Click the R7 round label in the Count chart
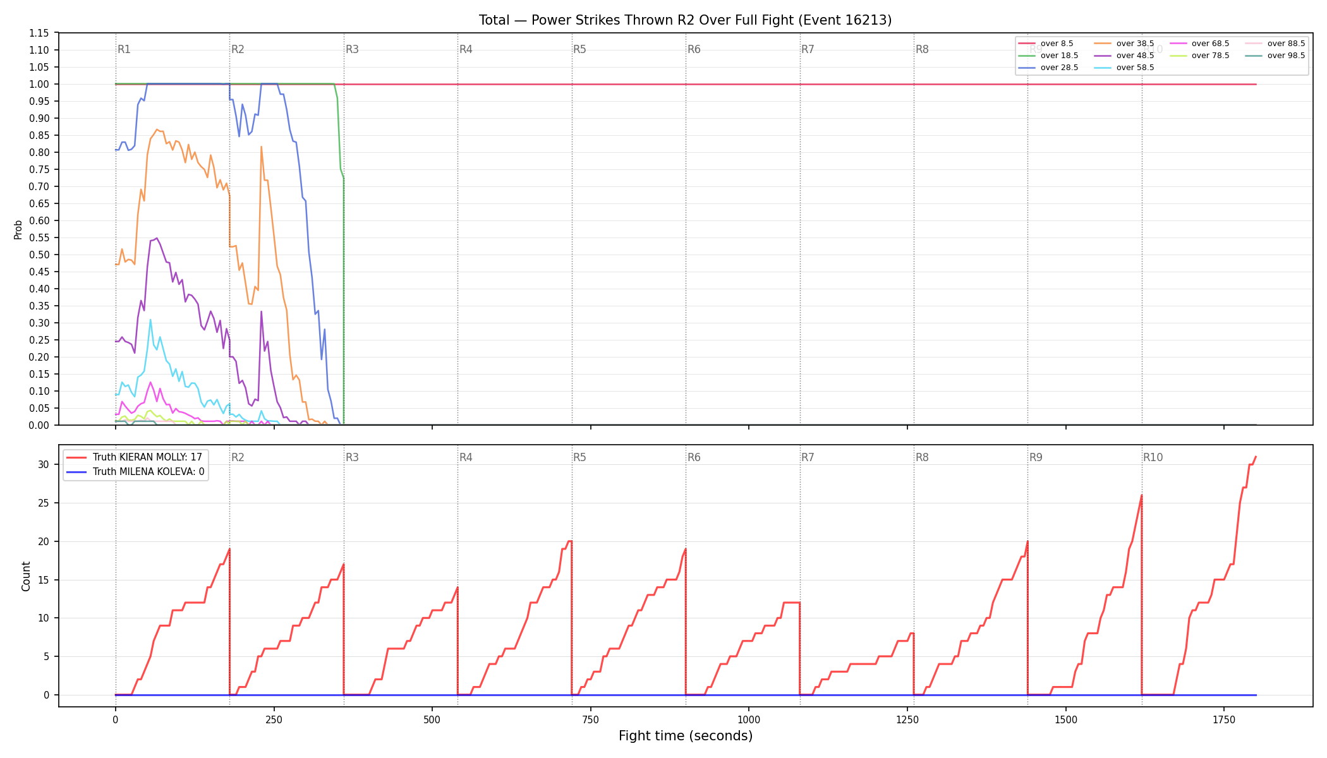Viewport: 1327px width, 758px height. tap(808, 457)
